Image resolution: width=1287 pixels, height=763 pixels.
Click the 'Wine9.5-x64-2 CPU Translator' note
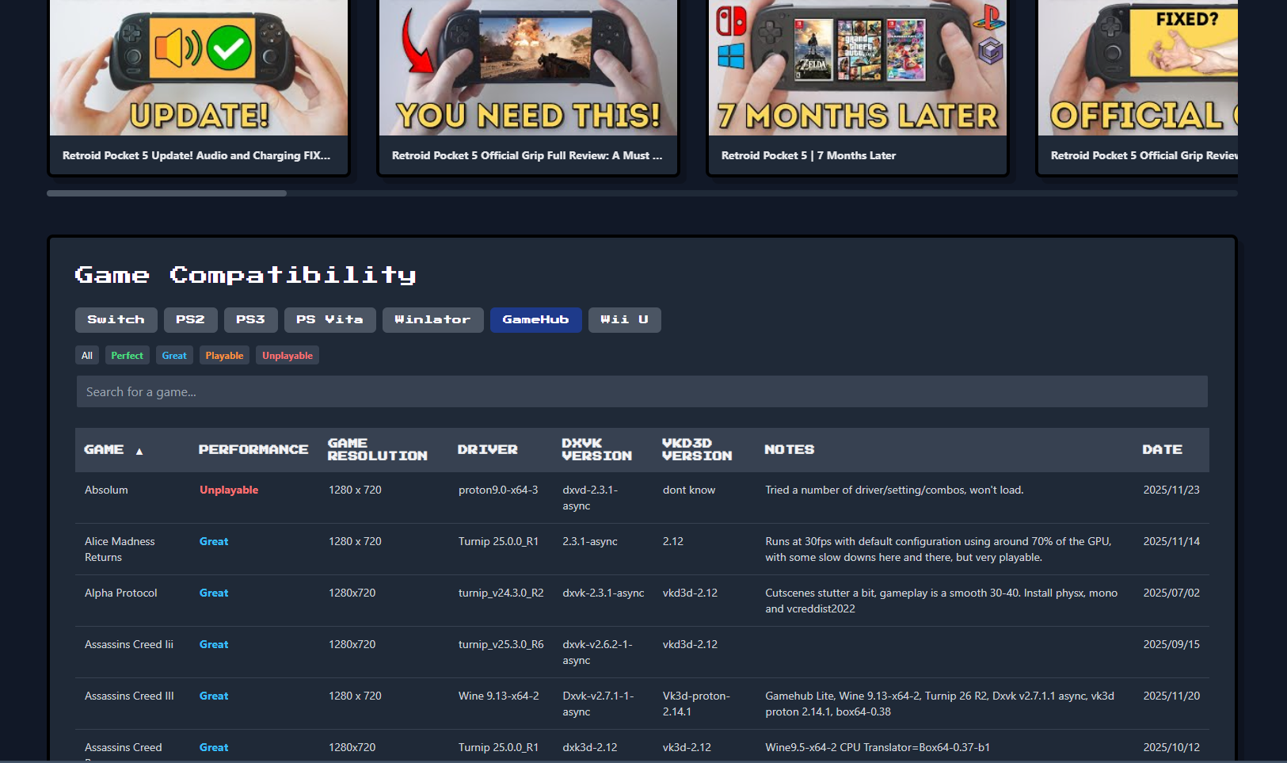tap(878, 747)
